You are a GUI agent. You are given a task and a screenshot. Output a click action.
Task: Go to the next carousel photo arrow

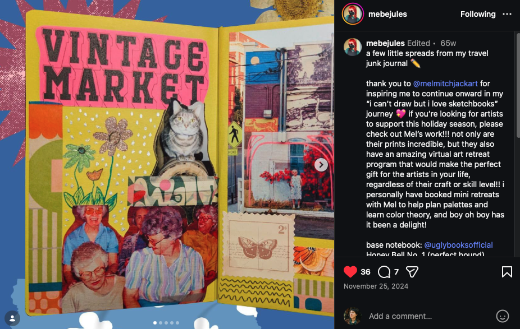(321, 165)
